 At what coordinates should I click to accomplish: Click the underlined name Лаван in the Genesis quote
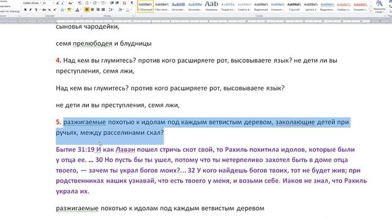pos(125,150)
